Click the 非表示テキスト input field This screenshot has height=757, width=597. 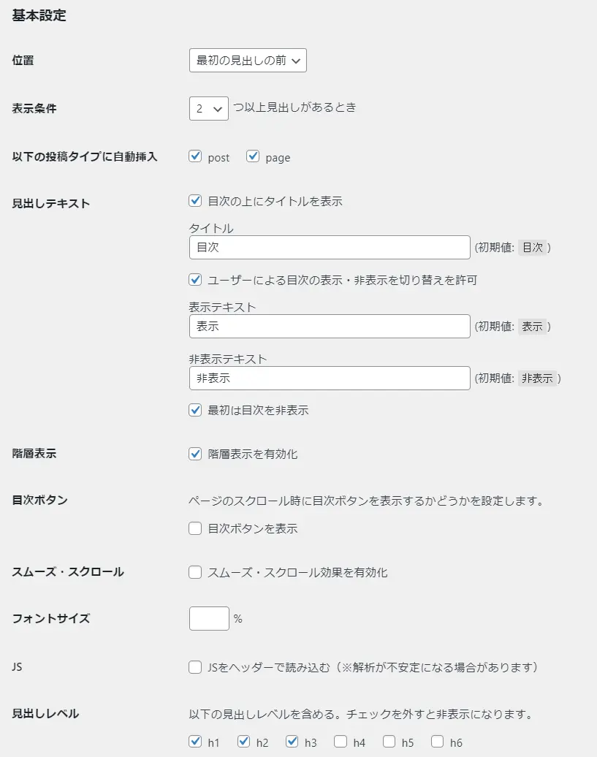(x=329, y=378)
